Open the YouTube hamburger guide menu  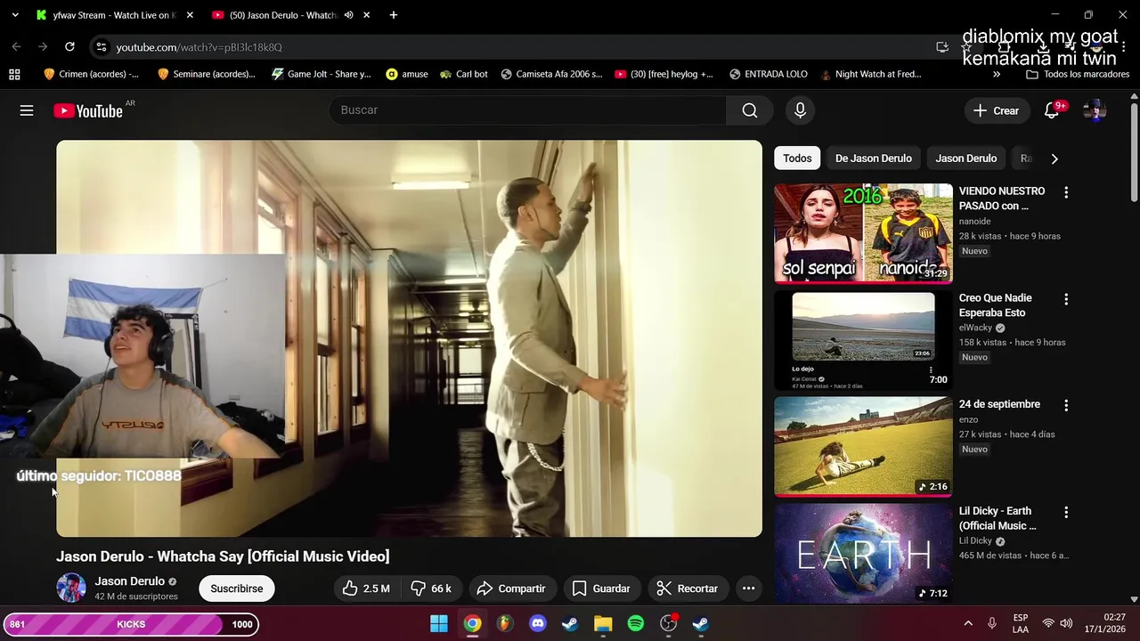[27, 110]
